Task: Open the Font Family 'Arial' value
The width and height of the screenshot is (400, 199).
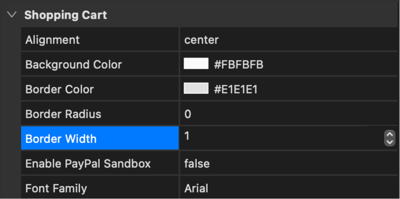Action: [196, 188]
